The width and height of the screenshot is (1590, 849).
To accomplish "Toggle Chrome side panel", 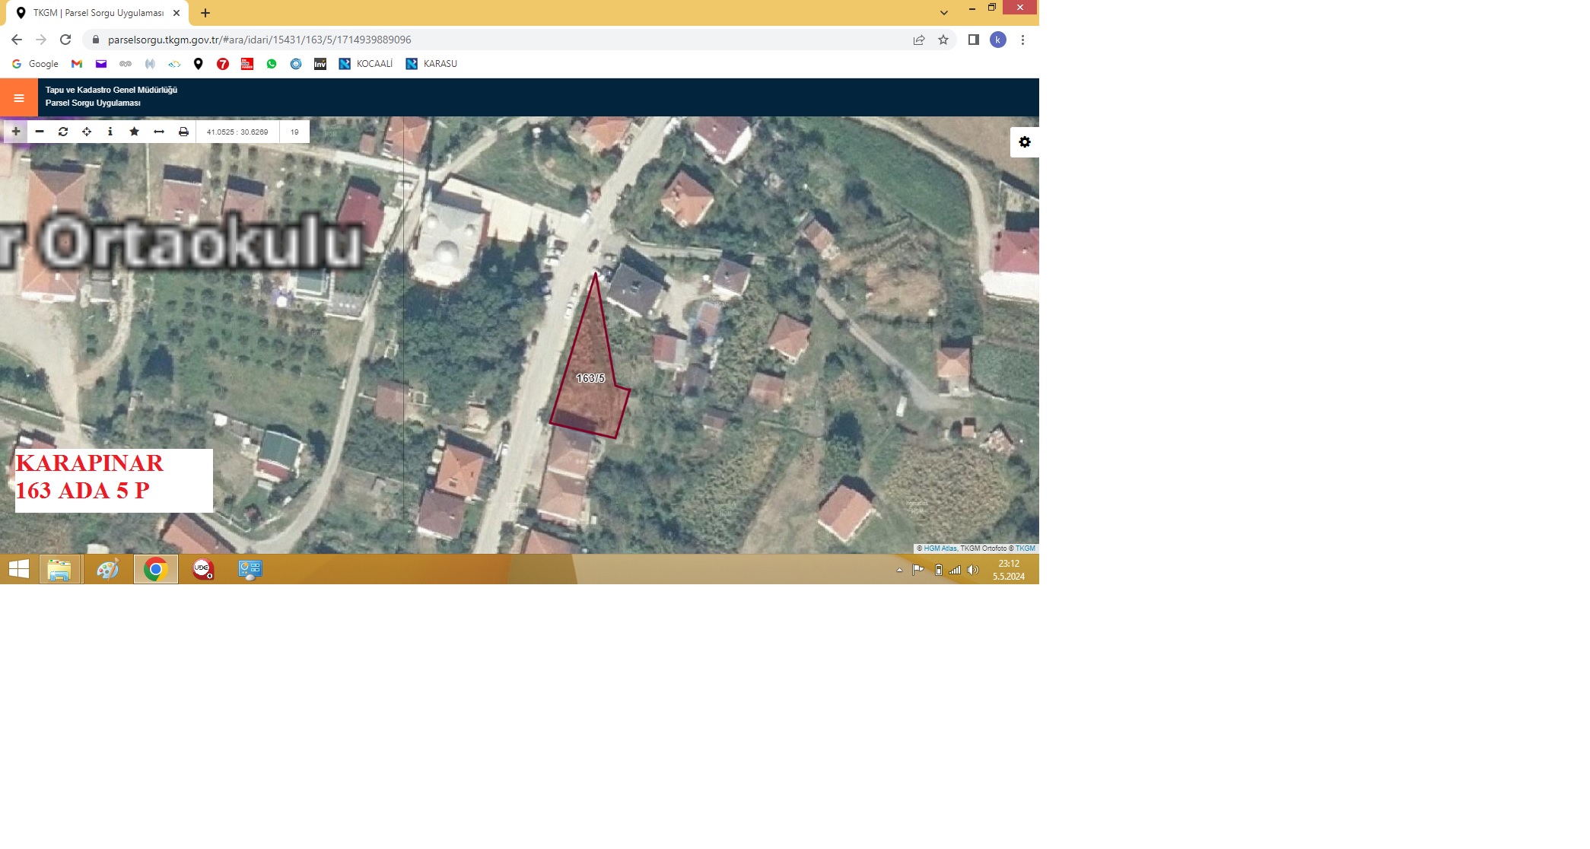I will (973, 40).
